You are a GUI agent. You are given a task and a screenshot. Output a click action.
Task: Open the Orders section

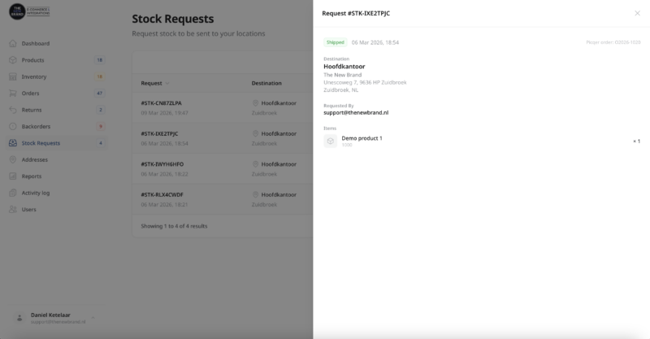(x=56, y=93)
